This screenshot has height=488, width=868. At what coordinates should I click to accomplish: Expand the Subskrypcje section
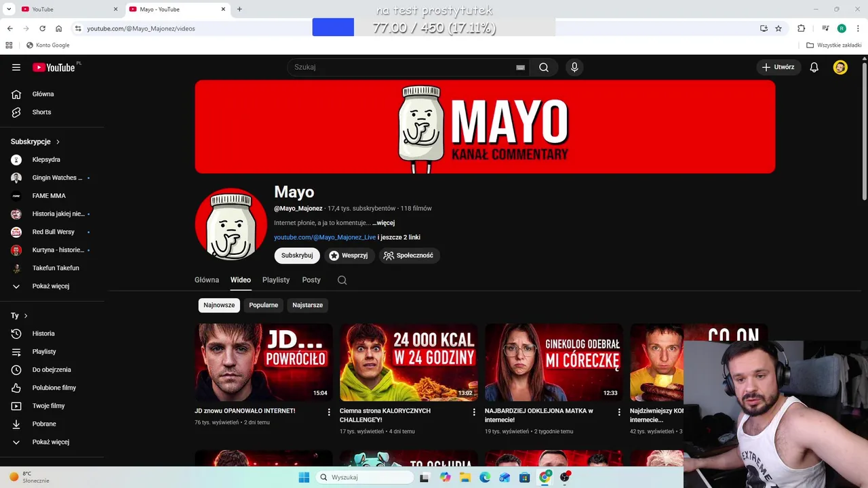click(35, 142)
